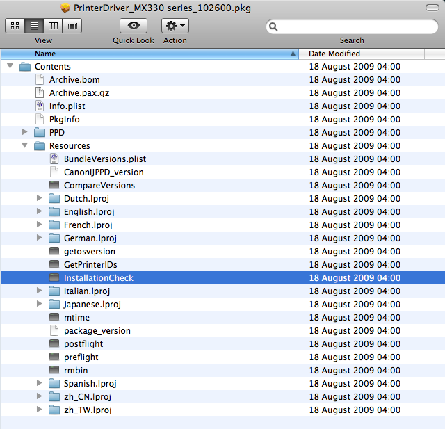Expand the zh_CN.lproj folder
Viewport: 445px width, 429px height.
pos(39,396)
